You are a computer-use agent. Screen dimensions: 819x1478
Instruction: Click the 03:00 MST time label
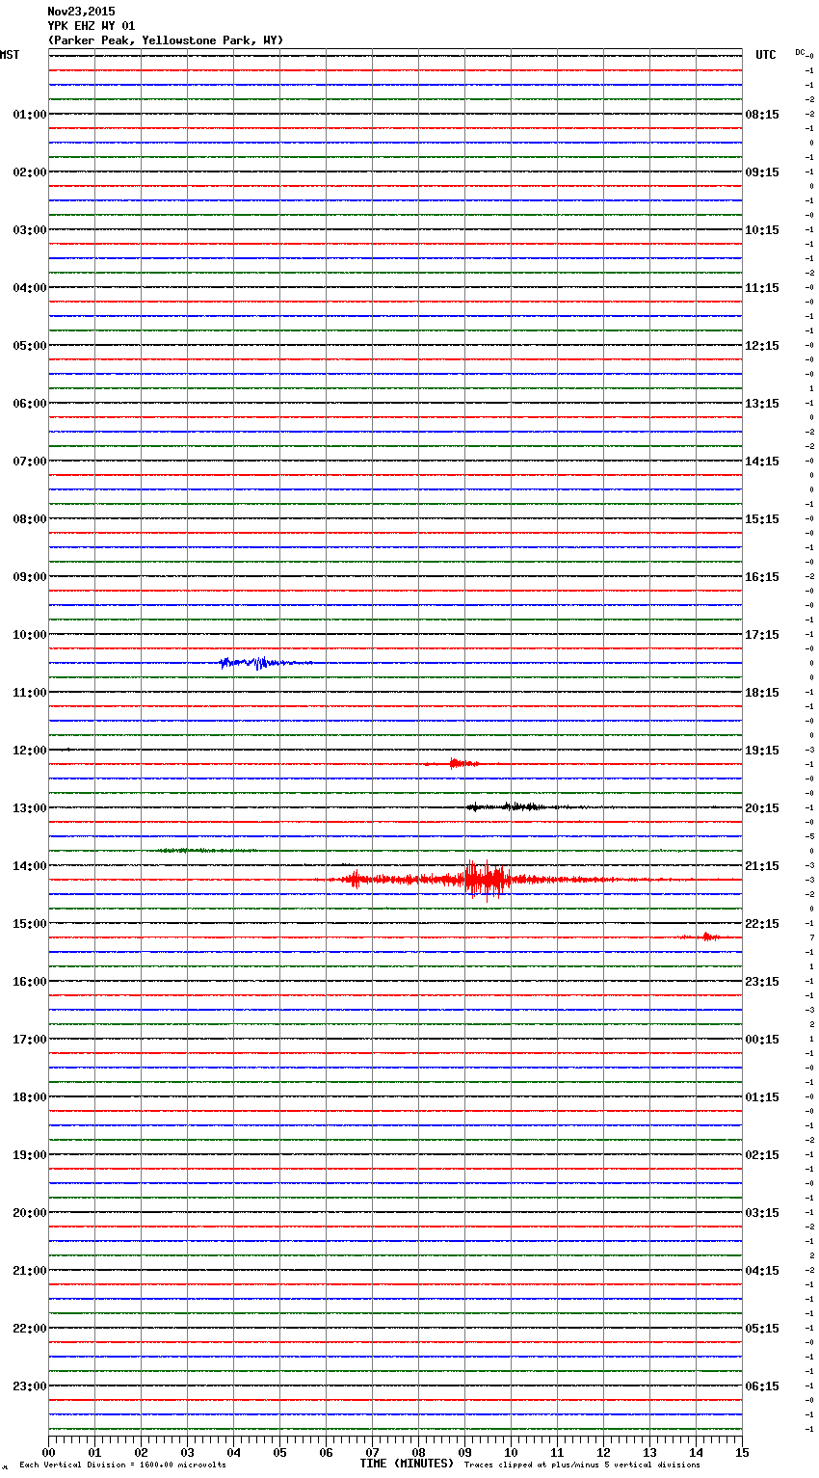pyautogui.click(x=30, y=230)
